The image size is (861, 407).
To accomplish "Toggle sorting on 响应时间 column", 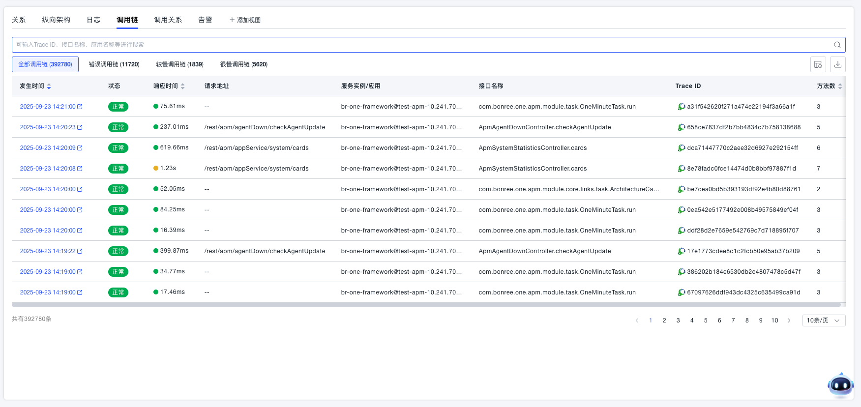I will pyautogui.click(x=182, y=86).
